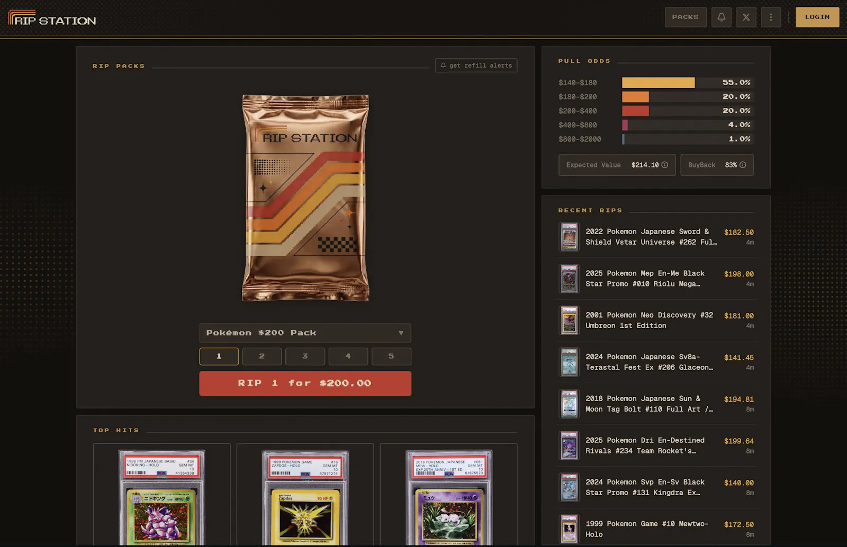Click the $194.81 rip price

738,399
